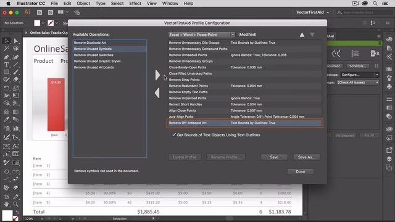Open the Effect menu
395x222 pixels.
click(x=135, y=3)
